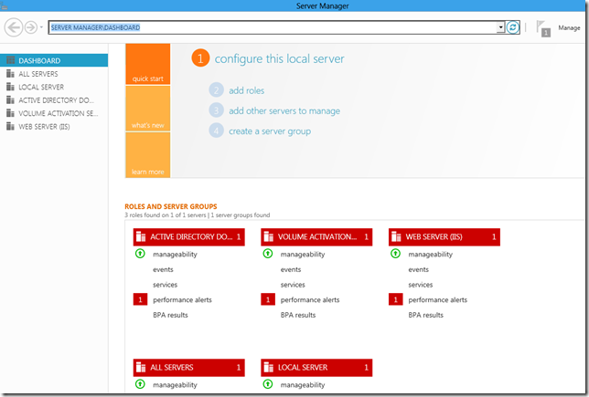Open the Active Directory DO... tile header
This screenshot has height=397, width=589.
[189, 237]
